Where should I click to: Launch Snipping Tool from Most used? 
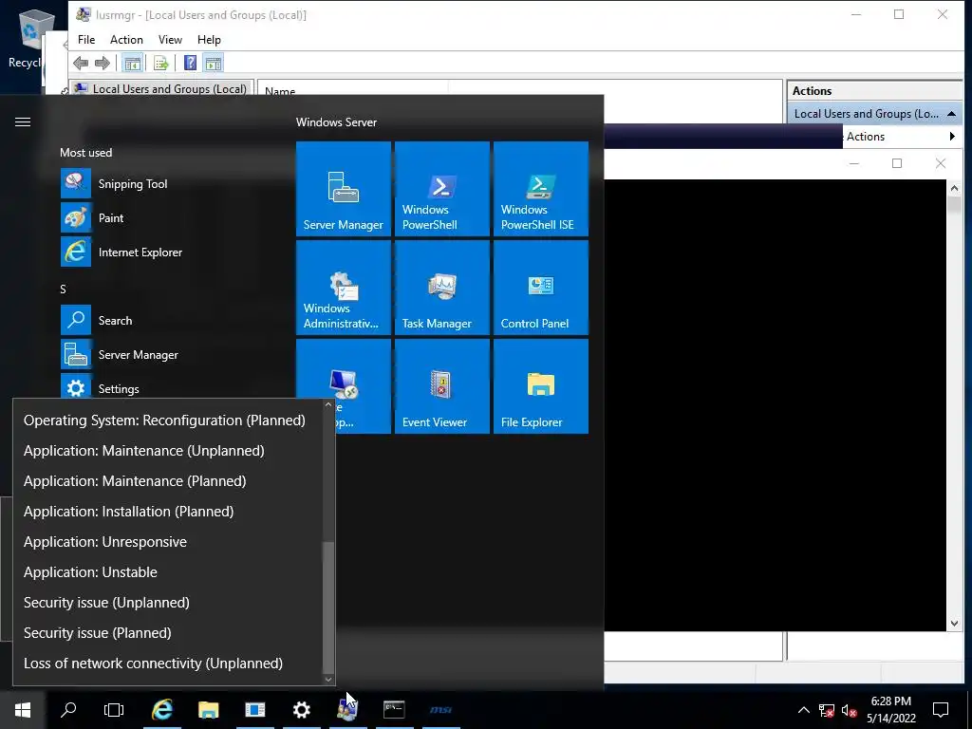coord(167,184)
